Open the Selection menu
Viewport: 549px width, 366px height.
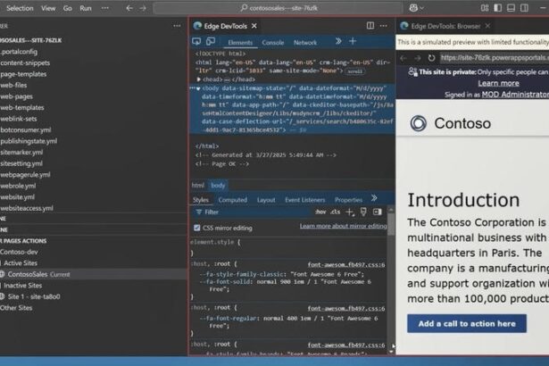(20, 8)
